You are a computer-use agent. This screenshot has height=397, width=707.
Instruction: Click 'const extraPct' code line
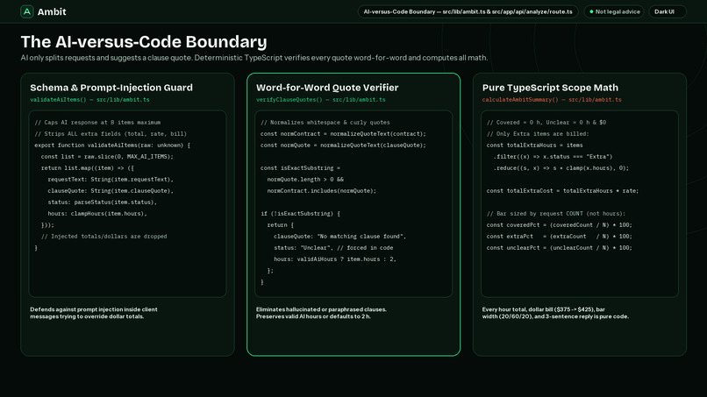560,236
